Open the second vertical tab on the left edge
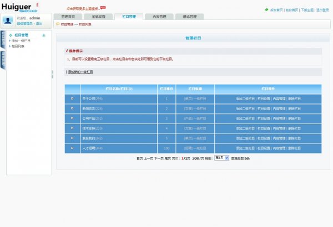The height and width of the screenshot is (227, 333). 3,60
